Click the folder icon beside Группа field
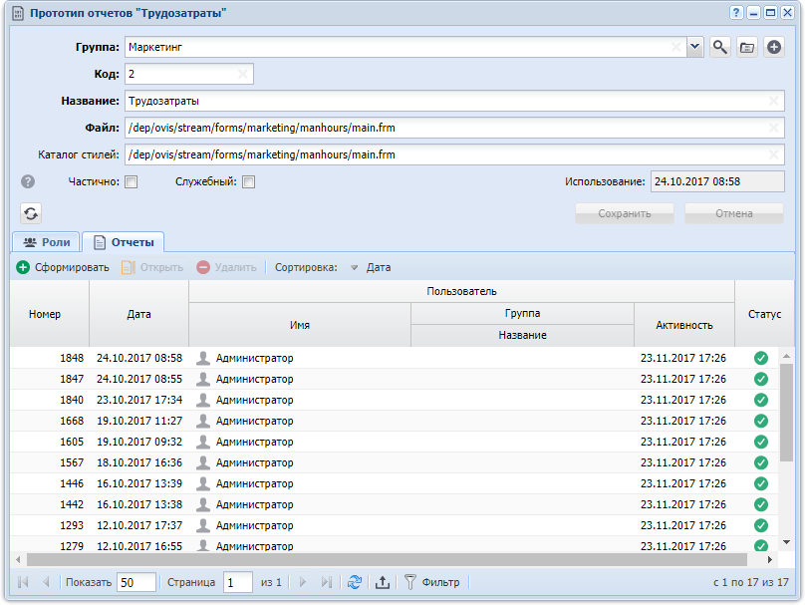Viewport: 805px width, 605px height. coord(746,47)
